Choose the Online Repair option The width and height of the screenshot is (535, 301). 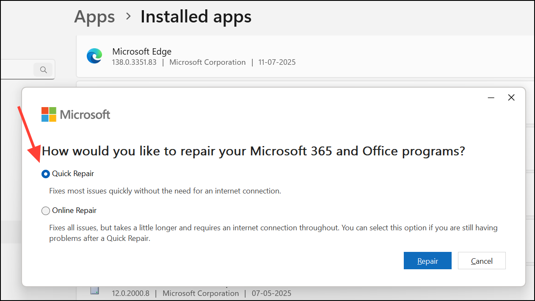[46, 211]
